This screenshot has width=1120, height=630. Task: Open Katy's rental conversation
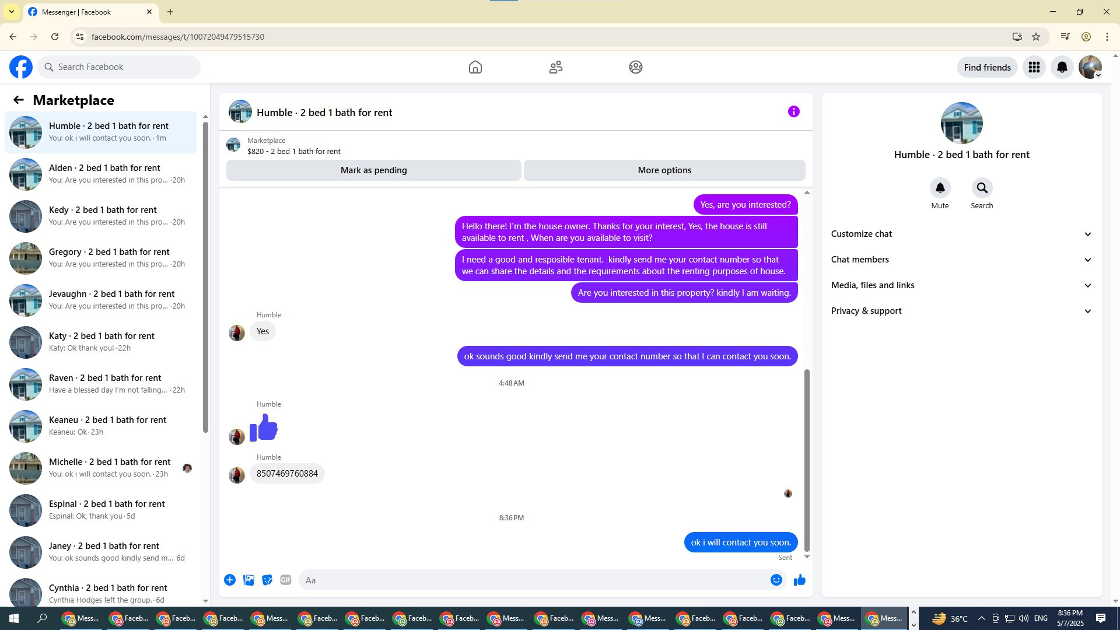coord(102,342)
